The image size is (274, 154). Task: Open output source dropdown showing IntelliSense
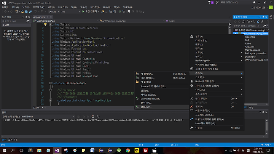(48, 117)
